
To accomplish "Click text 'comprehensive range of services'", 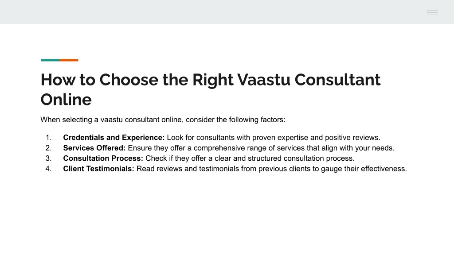I will (x=249, y=148).
